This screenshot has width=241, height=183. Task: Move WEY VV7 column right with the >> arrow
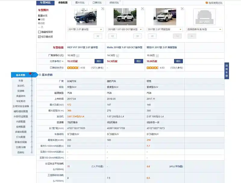(x=98, y=36)
